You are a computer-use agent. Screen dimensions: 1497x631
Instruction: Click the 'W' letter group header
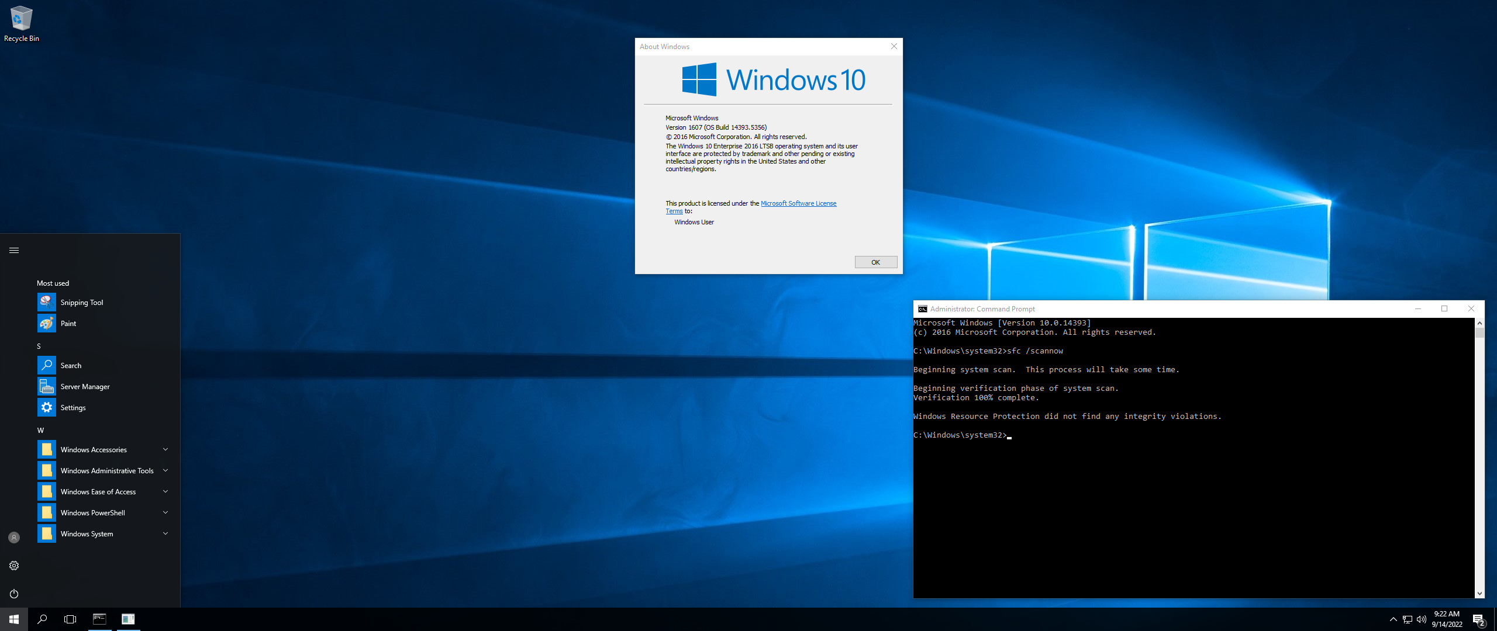40,431
